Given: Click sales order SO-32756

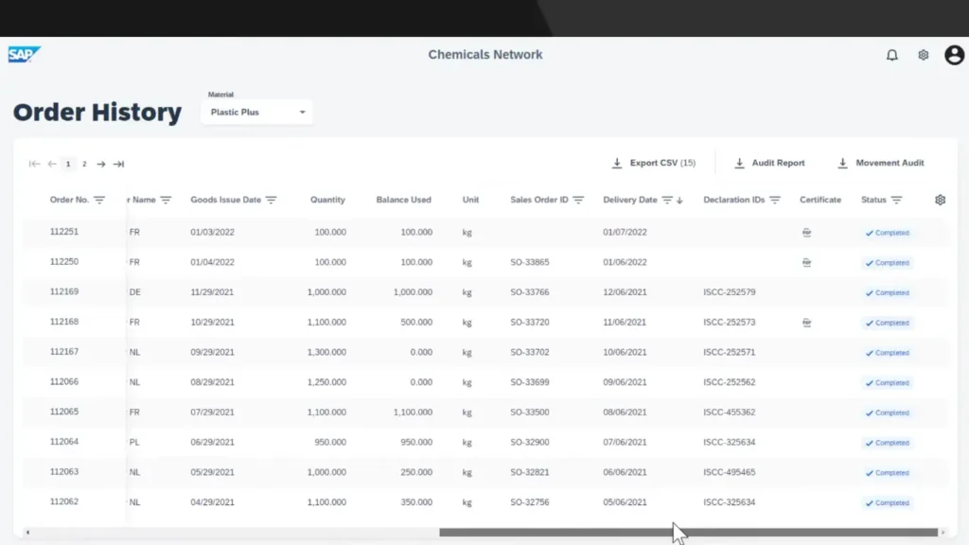Looking at the screenshot, I should [x=530, y=502].
